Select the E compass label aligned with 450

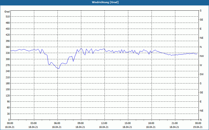click(x=201, y=29)
